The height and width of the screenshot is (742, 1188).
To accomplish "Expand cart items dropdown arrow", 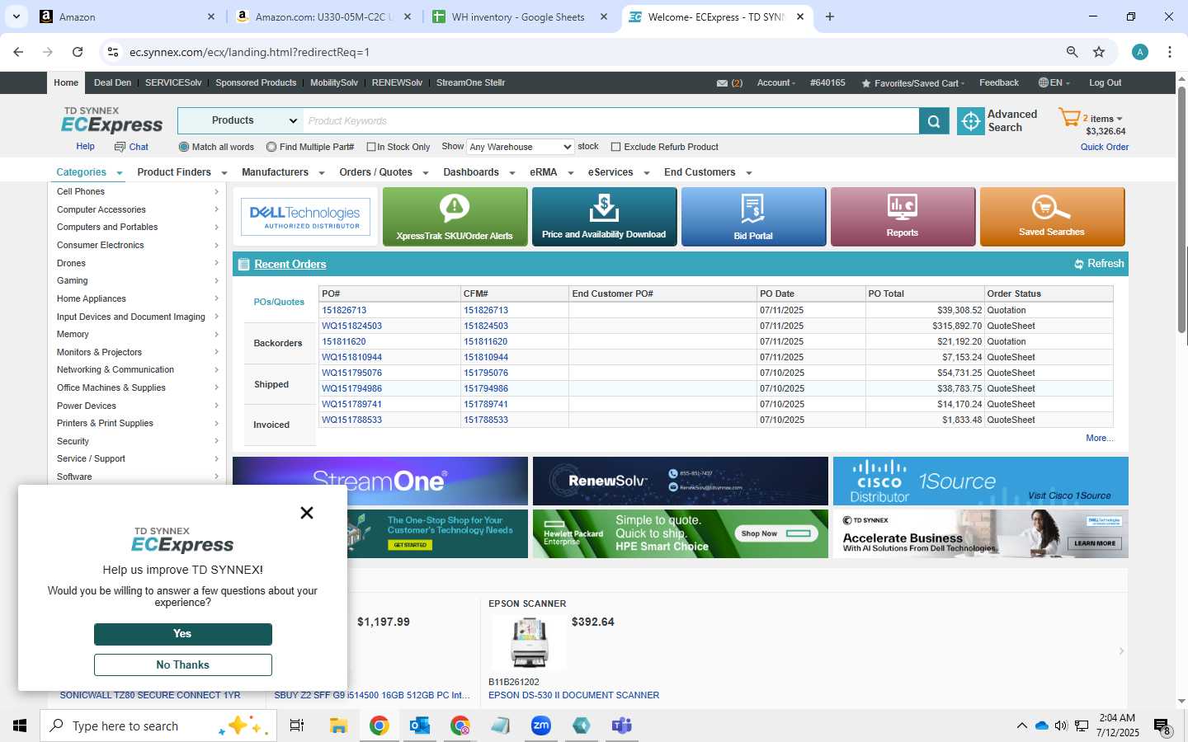I will (x=1120, y=119).
